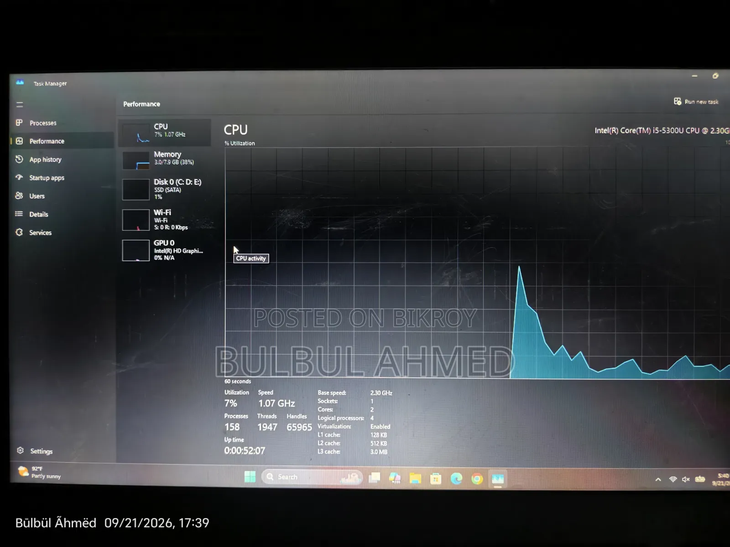Click the Settings gear icon

[20, 450]
